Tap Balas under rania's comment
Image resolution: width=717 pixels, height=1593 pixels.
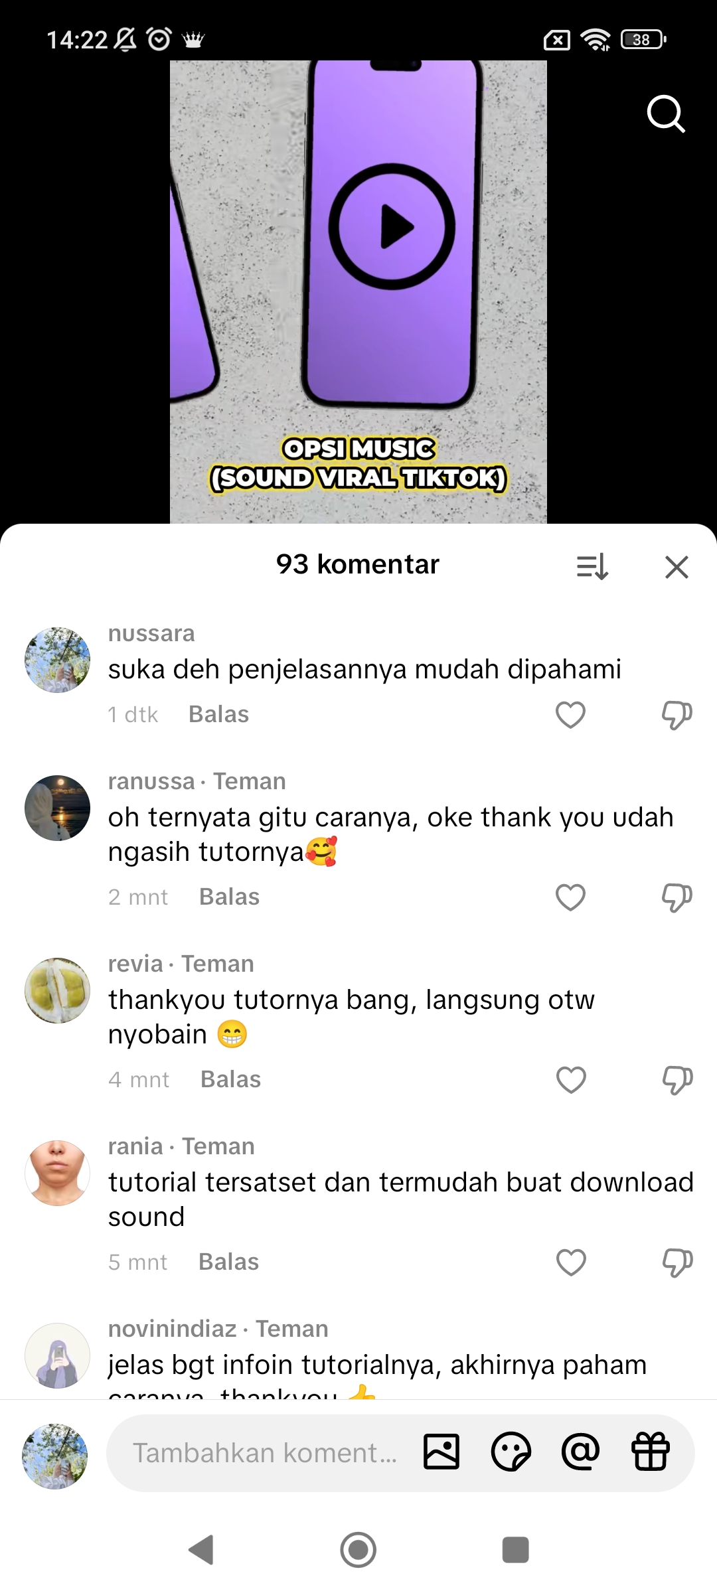[228, 1262]
